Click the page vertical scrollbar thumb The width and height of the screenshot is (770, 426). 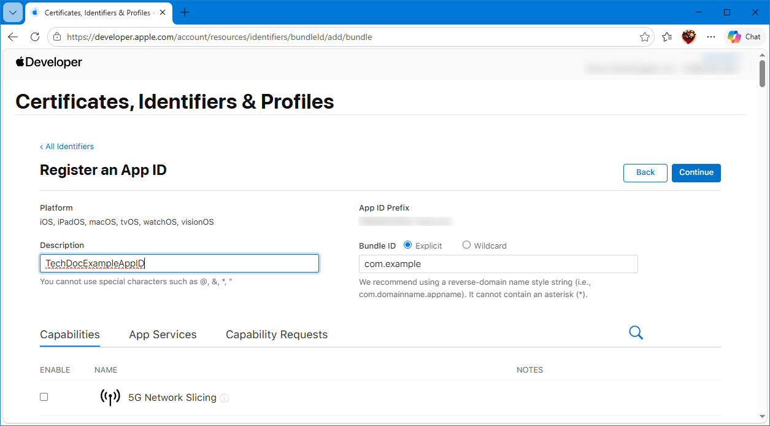[x=762, y=74]
